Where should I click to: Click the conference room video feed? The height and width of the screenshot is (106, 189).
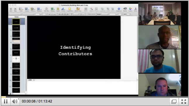point(159,14)
